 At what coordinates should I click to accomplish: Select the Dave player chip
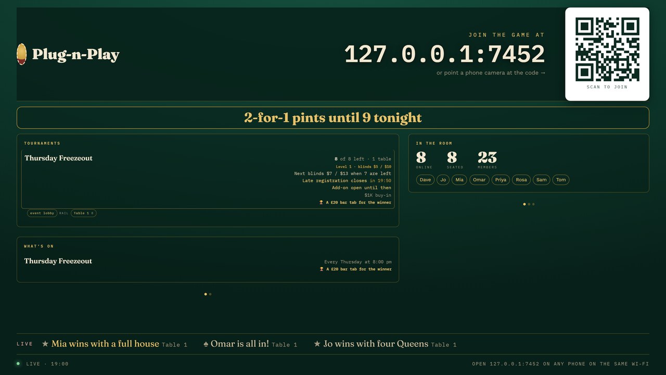tap(425, 180)
